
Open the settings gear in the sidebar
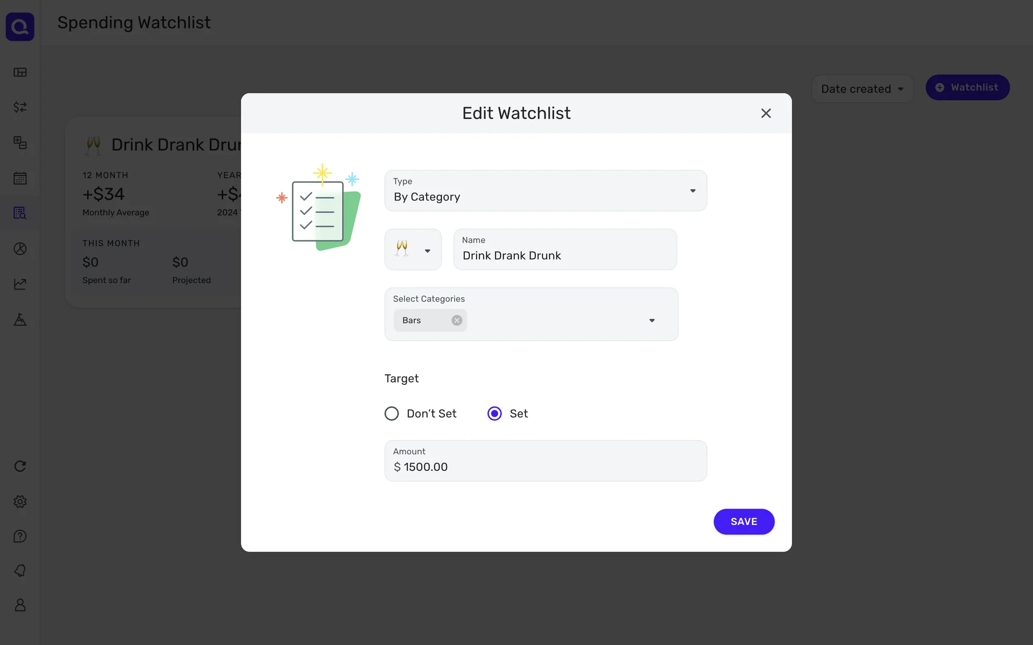20,501
